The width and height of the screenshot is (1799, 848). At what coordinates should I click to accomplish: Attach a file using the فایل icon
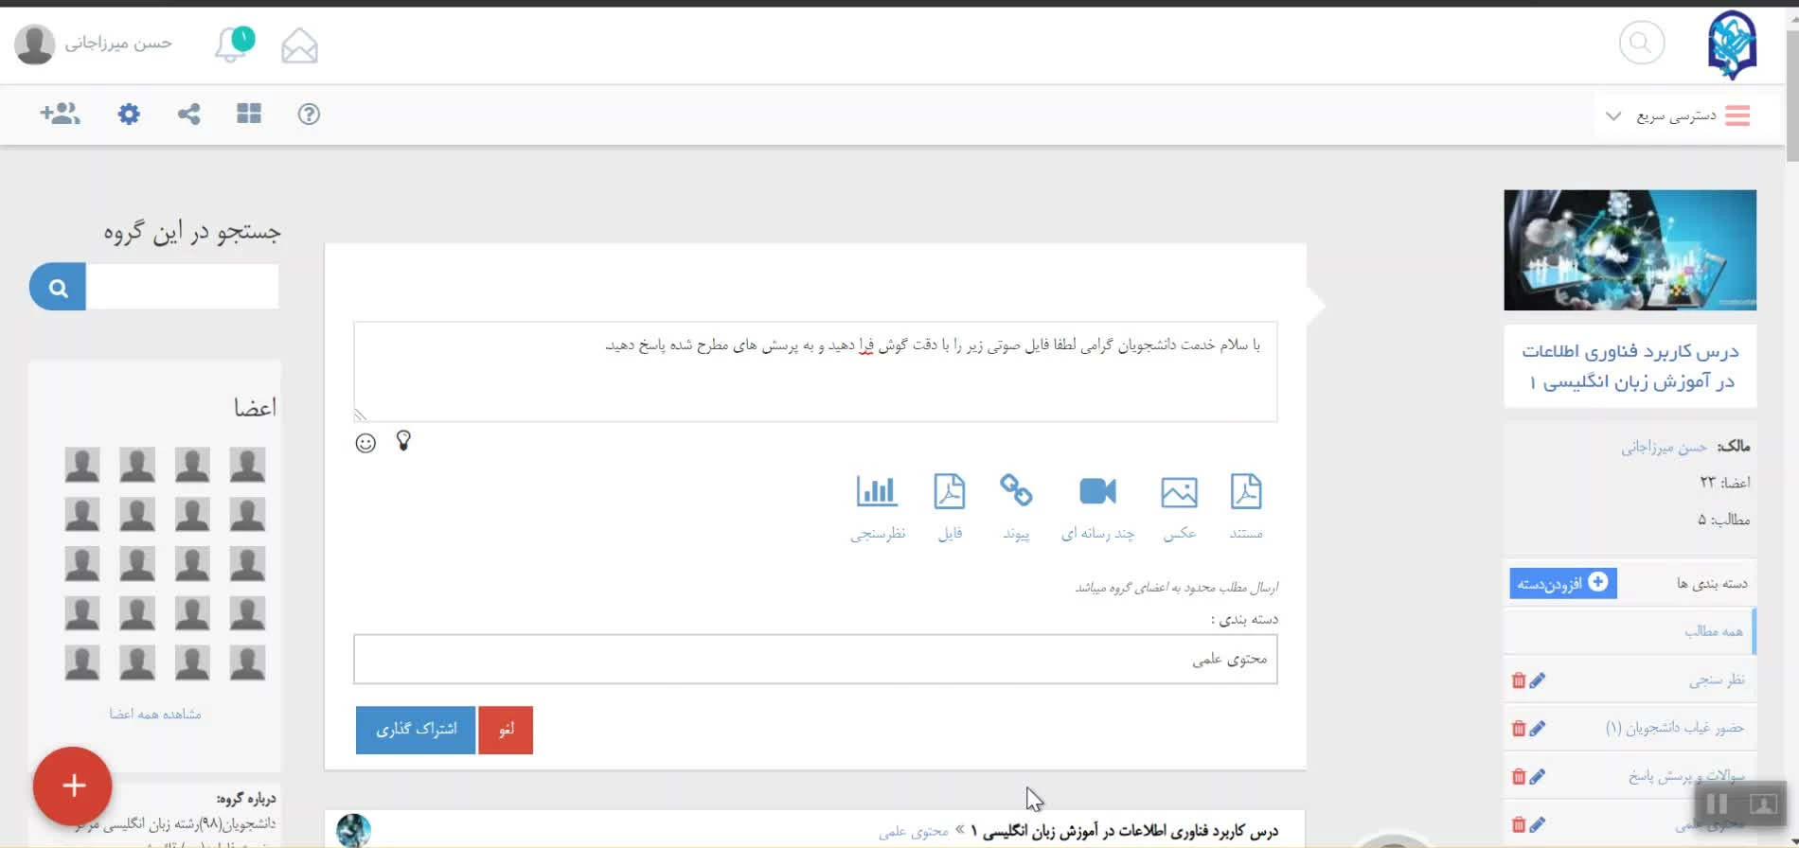tap(949, 492)
